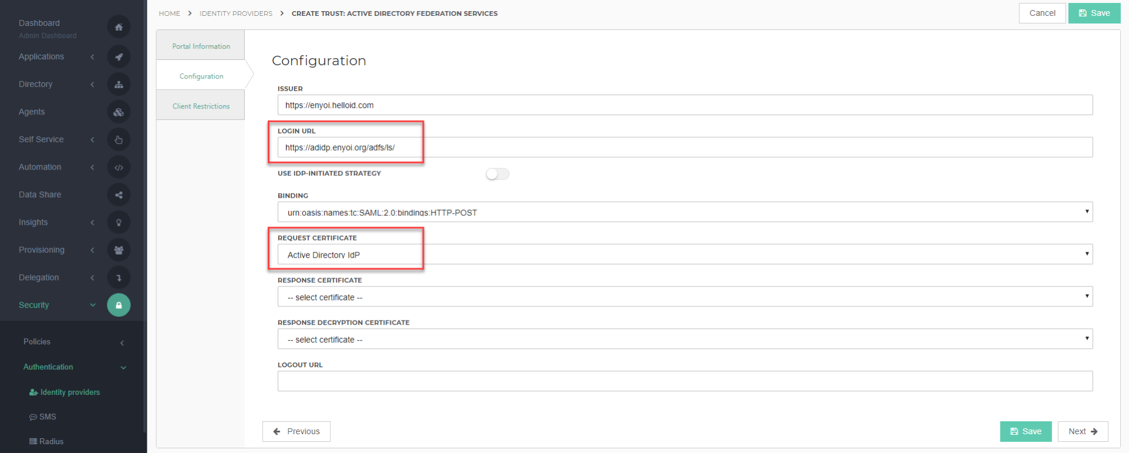Open the Agents menu item
Screen dimensions: 1129x453
pyautogui.click(x=32, y=111)
